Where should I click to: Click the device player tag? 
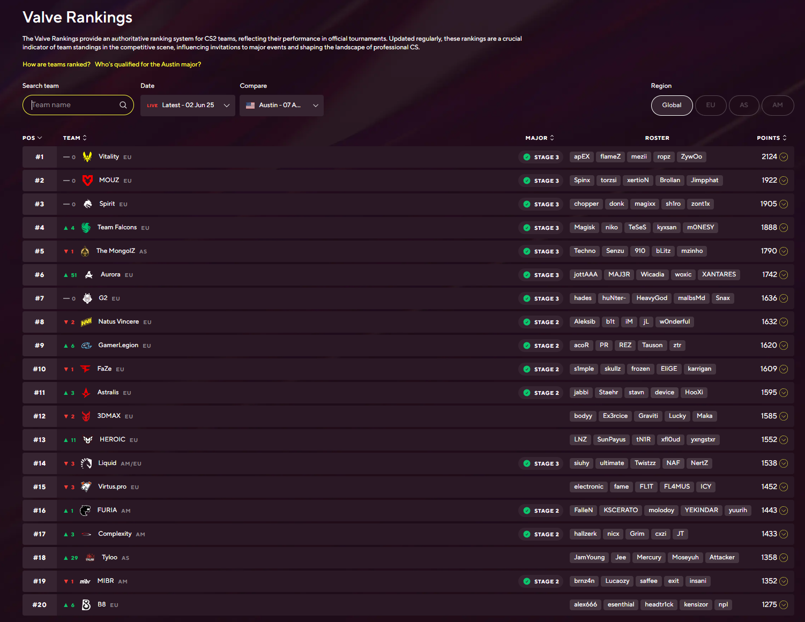point(665,393)
